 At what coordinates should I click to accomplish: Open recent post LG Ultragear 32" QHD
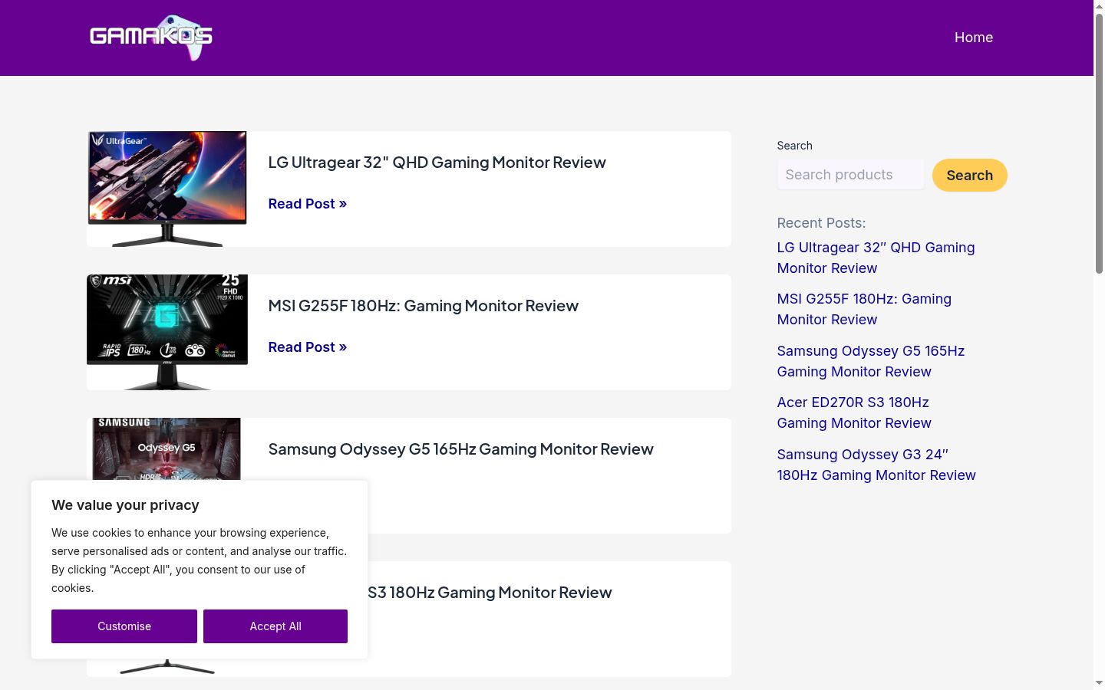point(876,258)
